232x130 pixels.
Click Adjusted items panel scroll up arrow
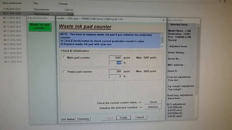(198, 25)
